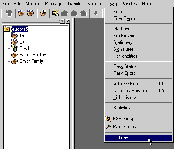Image resolution: width=174 pixels, height=149 pixels.
Task: Choose Filters from Tools menu
Action: [139, 12]
